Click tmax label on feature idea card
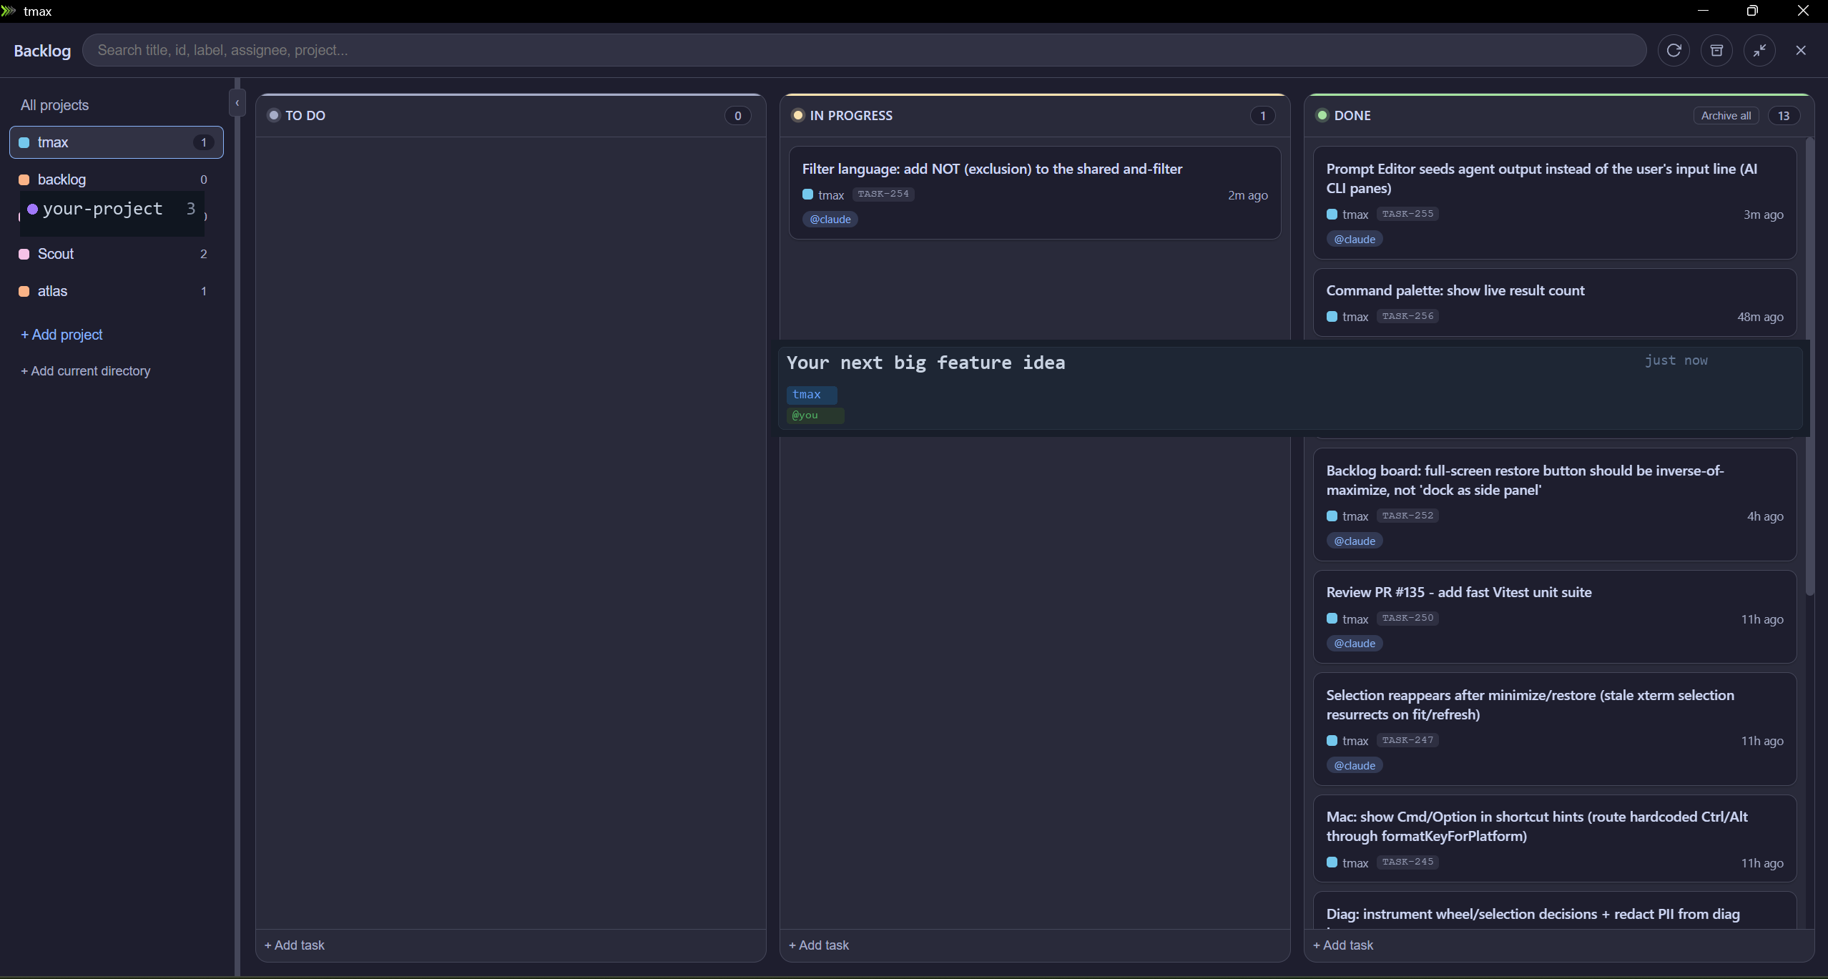Viewport: 1828px width, 979px height. point(811,395)
